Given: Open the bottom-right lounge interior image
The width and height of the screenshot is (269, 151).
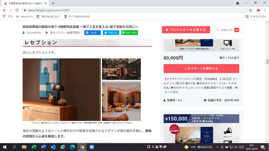Looking at the screenshot, I should point(121,101).
